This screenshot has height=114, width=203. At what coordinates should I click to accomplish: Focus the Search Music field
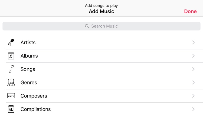tap(104, 26)
